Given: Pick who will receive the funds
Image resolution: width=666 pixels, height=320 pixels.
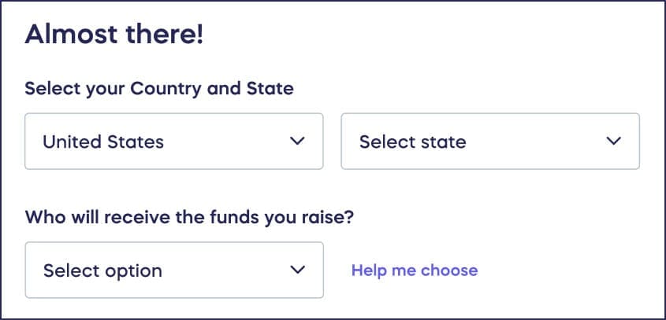Looking at the screenshot, I should pyautogui.click(x=174, y=270).
